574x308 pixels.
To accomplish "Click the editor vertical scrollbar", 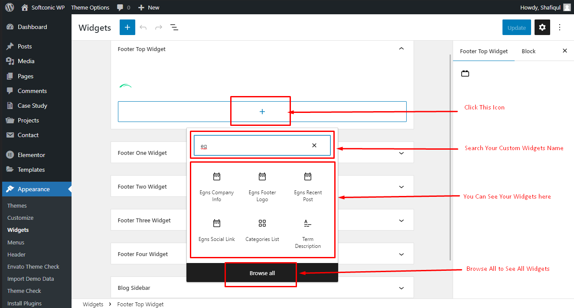I will pos(450,157).
